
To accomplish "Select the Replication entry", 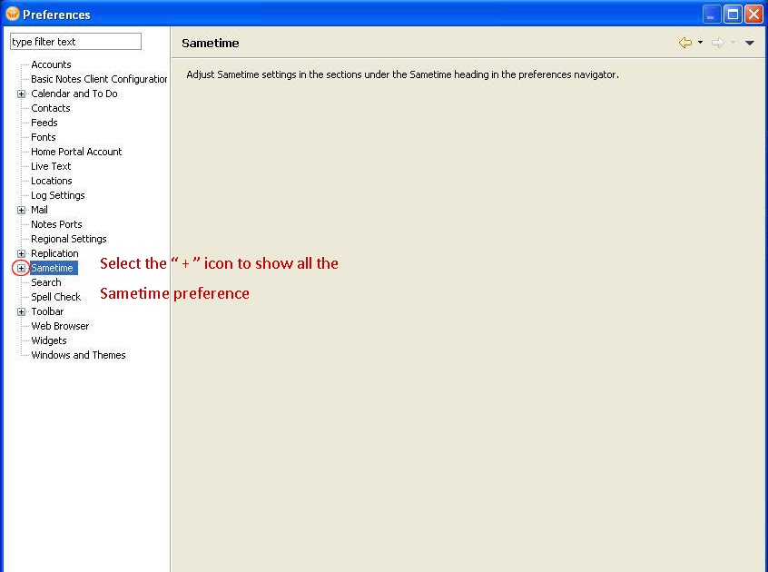I will click(54, 253).
